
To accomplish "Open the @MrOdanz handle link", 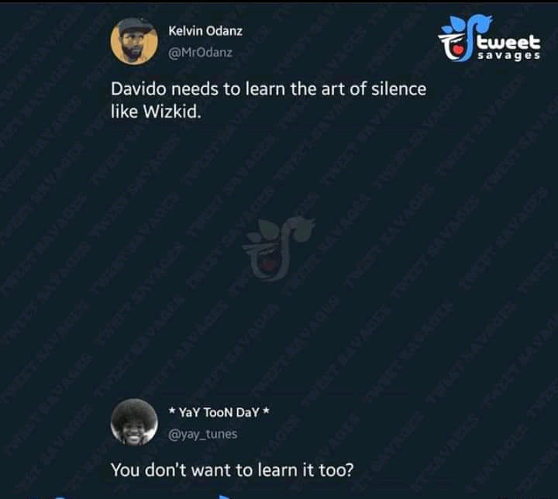I will point(200,53).
